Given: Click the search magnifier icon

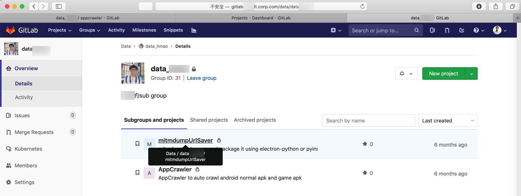Looking at the screenshot, I should 416,30.
